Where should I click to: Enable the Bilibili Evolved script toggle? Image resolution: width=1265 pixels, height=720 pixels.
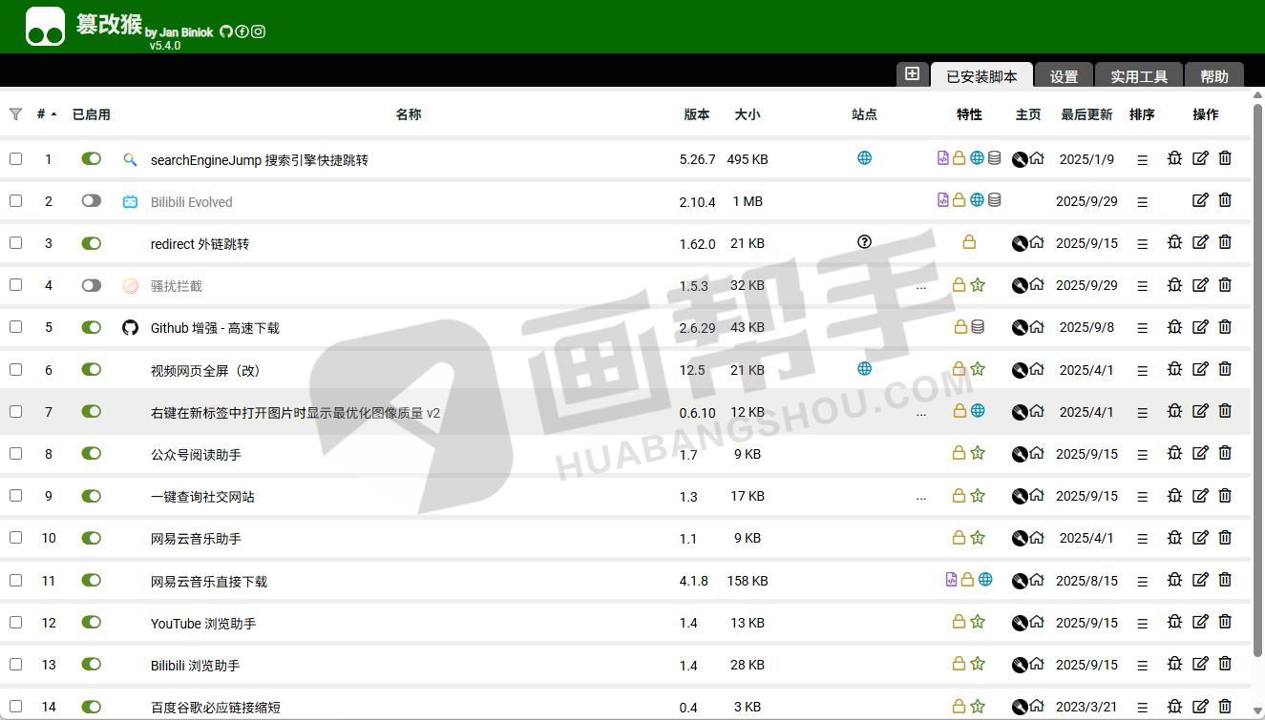pyautogui.click(x=91, y=201)
